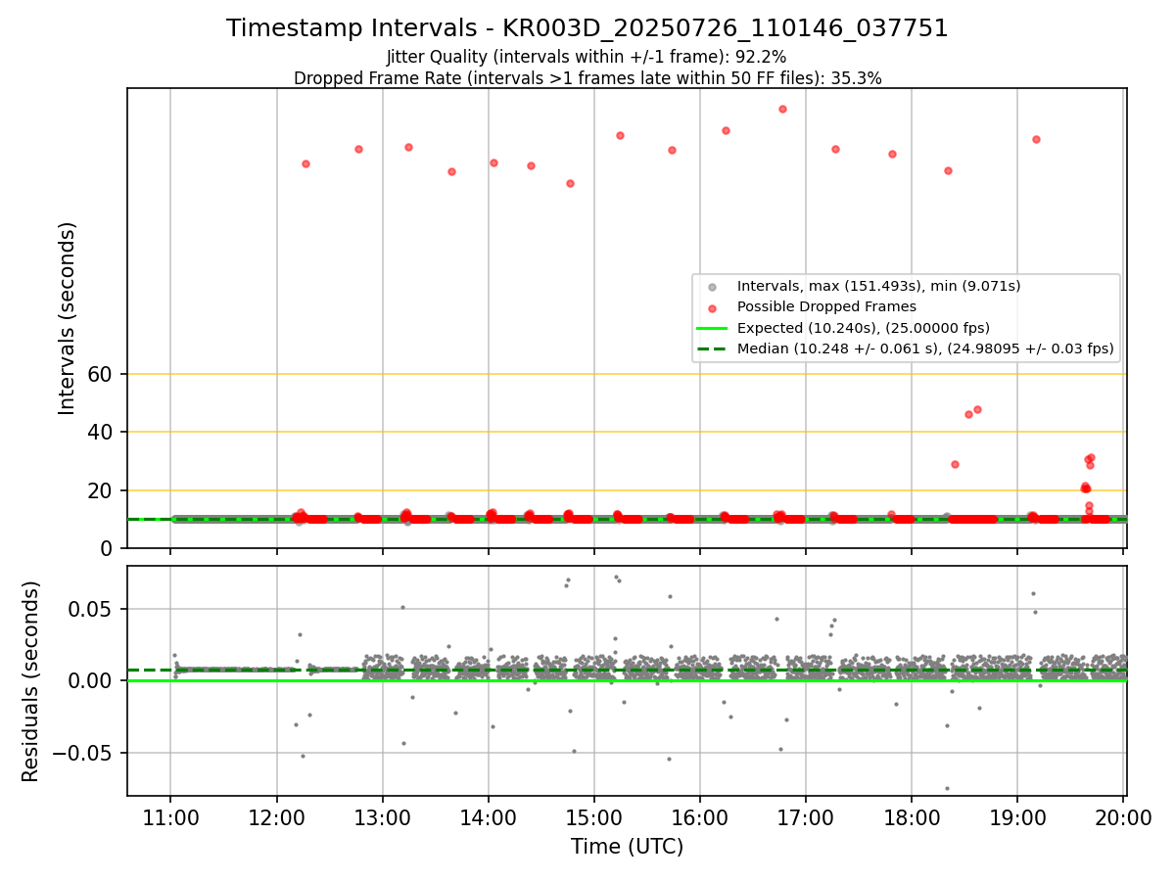Click the highest red dropped-frame point before 17:00

click(782, 109)
